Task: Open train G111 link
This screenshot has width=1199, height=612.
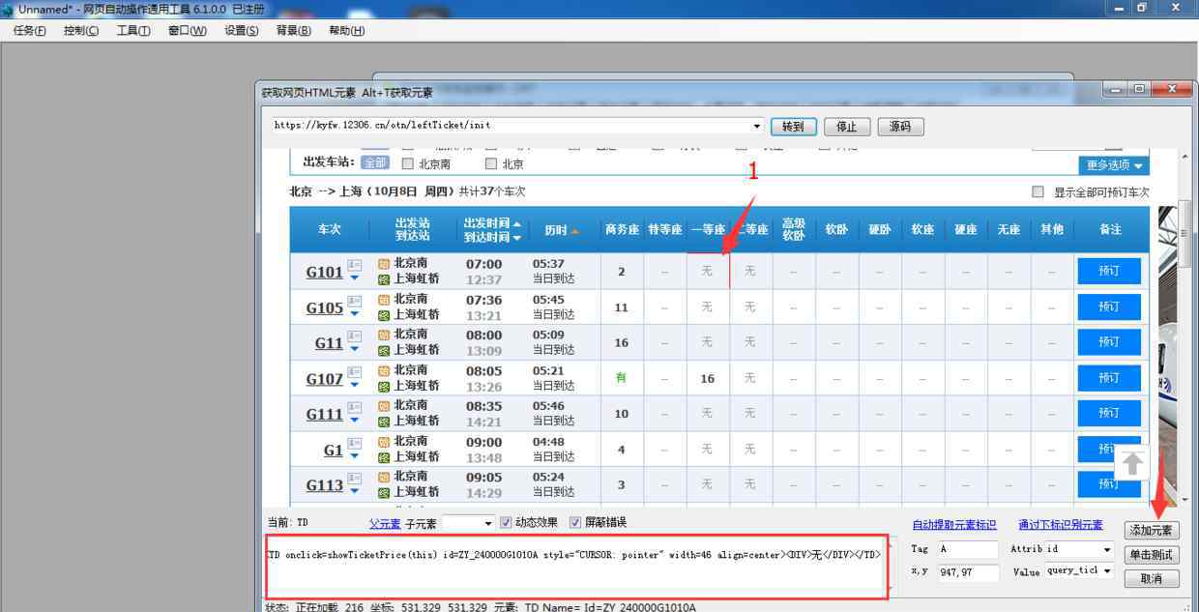Action: 325,415
